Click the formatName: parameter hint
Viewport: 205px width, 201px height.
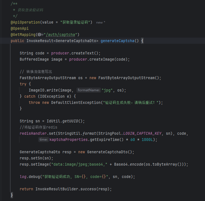[x=89, y=90]
